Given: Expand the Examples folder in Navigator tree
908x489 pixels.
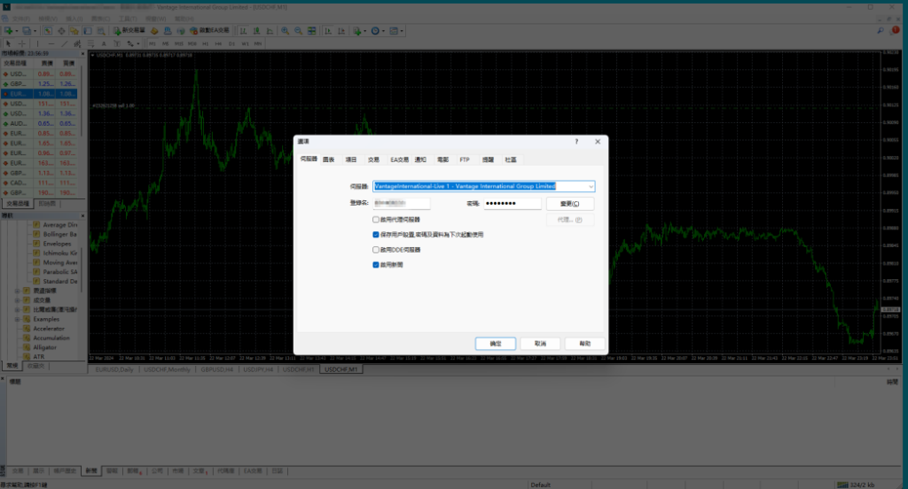Looking at the screenshot, I should coord(17,319).
